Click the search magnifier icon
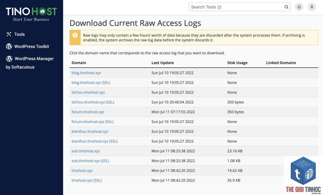Image resolution: width=323 pixels, height=195 pixels. click(286, 7)
